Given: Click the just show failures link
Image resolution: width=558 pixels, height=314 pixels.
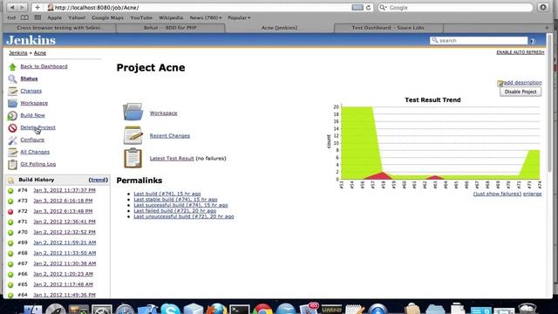Looking at the screenshot, I should pos(497,194).
